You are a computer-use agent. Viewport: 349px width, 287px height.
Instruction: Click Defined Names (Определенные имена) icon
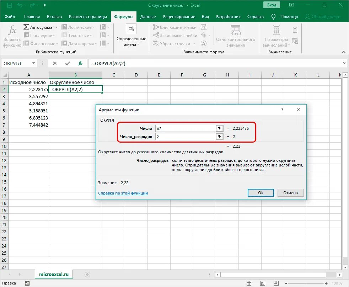point(131,29)
